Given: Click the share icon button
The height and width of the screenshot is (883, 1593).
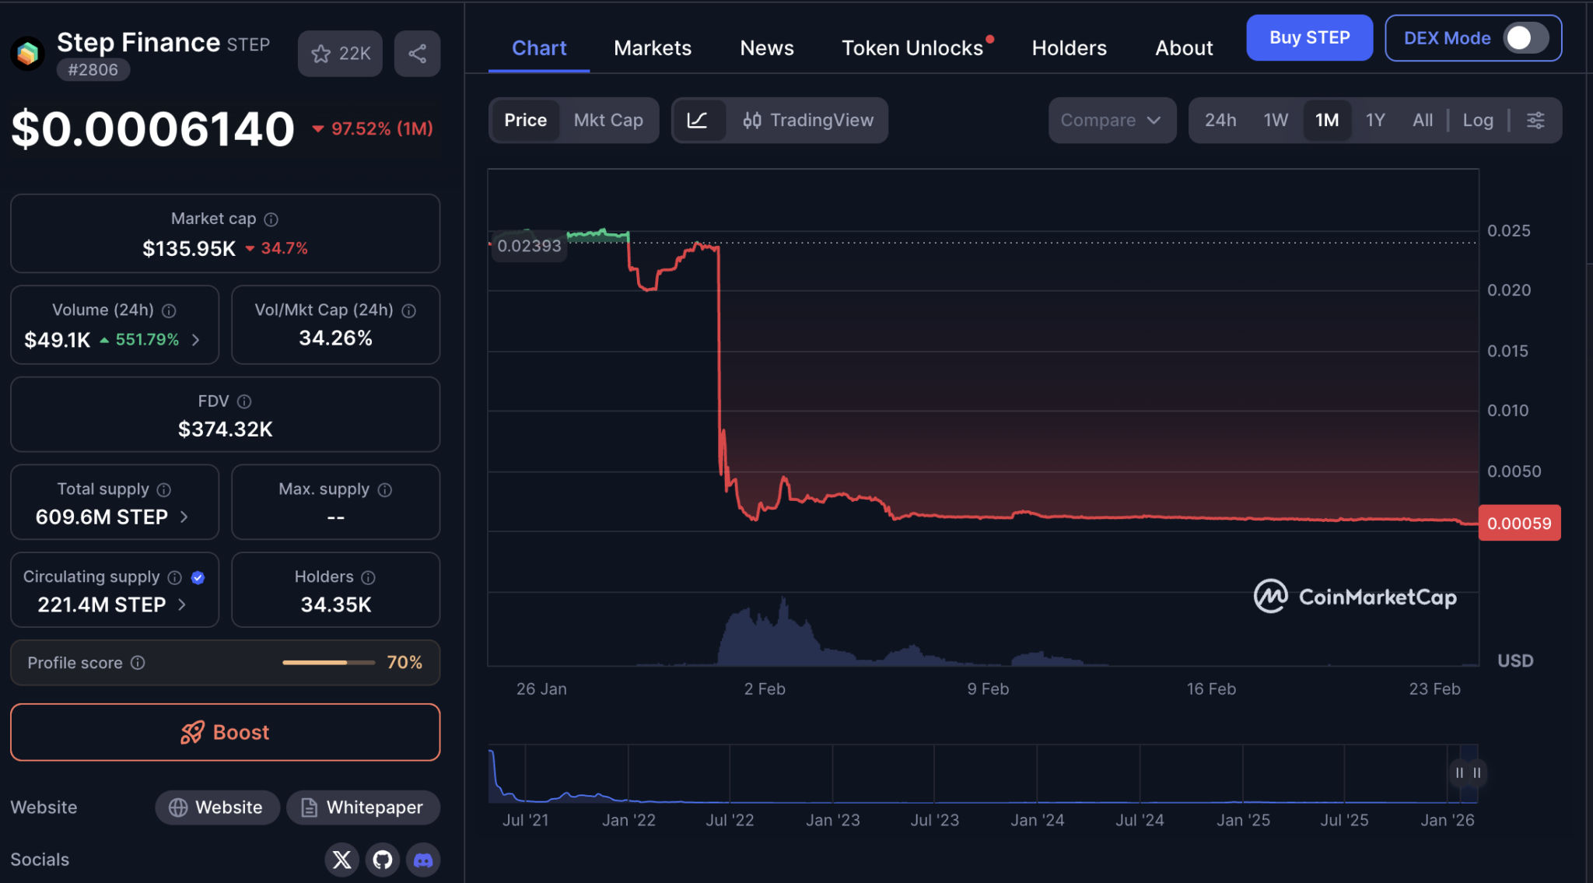Looking at the screenshot, I should tap(417, 54).
